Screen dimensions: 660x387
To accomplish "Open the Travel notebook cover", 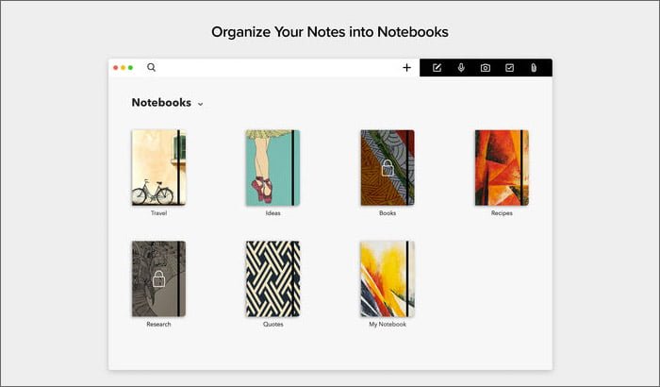I will (x=158, y=168).
